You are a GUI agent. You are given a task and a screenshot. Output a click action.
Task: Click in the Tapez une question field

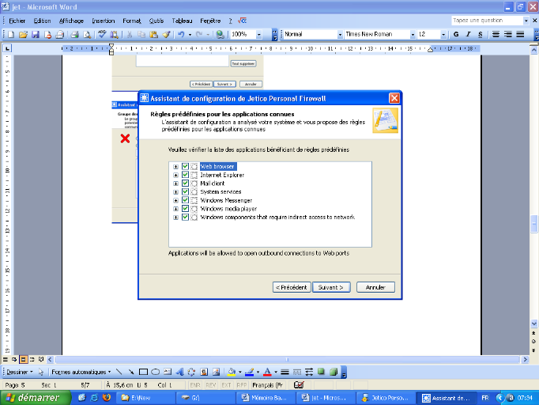487,21
